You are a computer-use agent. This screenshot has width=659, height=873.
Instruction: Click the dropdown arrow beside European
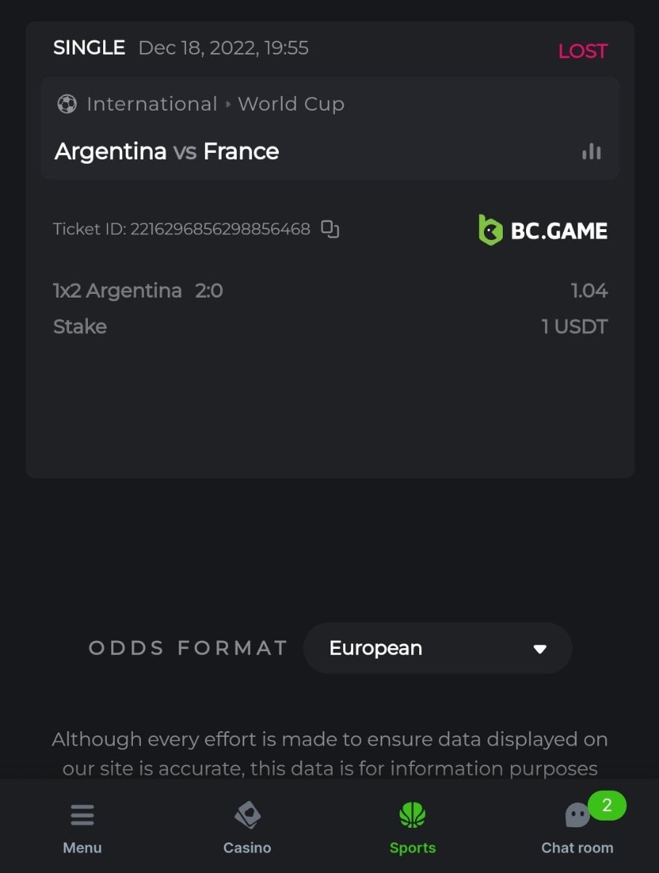tap(539, 649)
